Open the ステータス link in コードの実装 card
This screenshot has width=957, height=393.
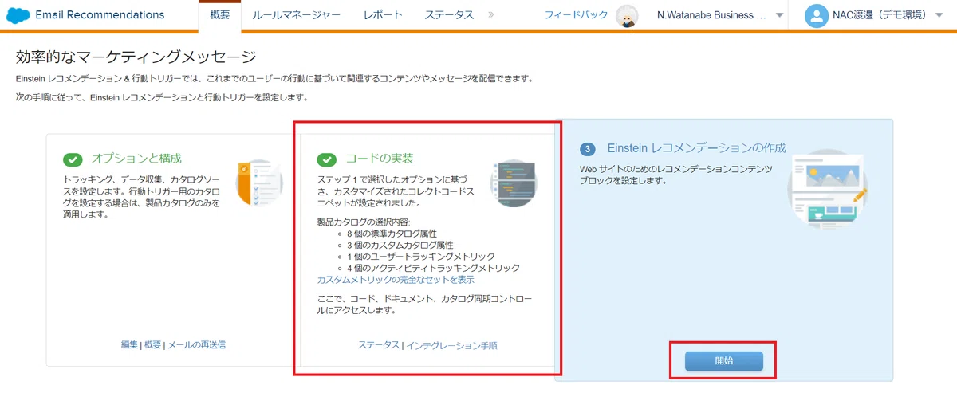(x=379, y=346)
